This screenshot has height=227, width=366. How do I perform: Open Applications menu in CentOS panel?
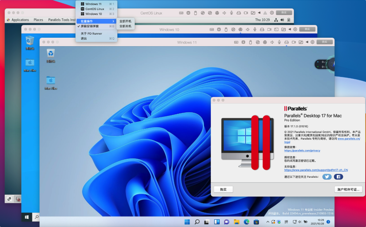pos(18,20)
